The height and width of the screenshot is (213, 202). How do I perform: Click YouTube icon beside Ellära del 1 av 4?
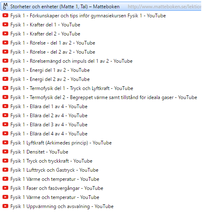tap(5, 106)
